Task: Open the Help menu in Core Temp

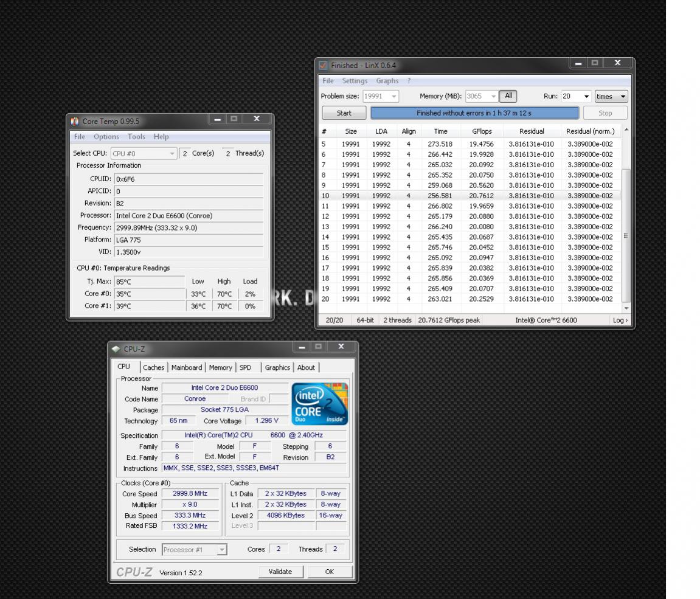Action: [161, 137]
